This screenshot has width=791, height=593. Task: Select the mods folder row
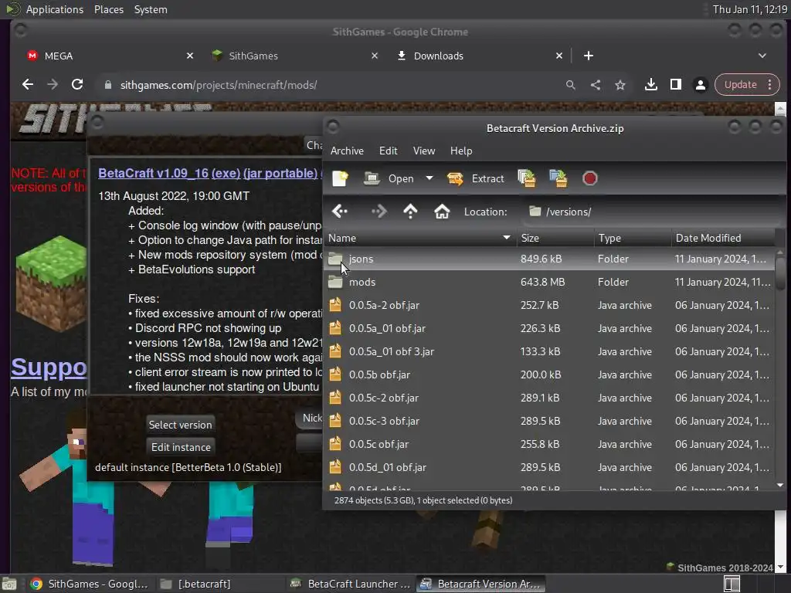(x=549, y=282)
